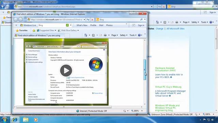The height and width of the screenshot is (123, 218).
Task: Click What's New in Windows Live toolbar
Action: tap(82, 25)
